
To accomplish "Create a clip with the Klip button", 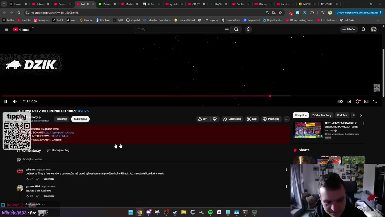I will pos(252,119).
